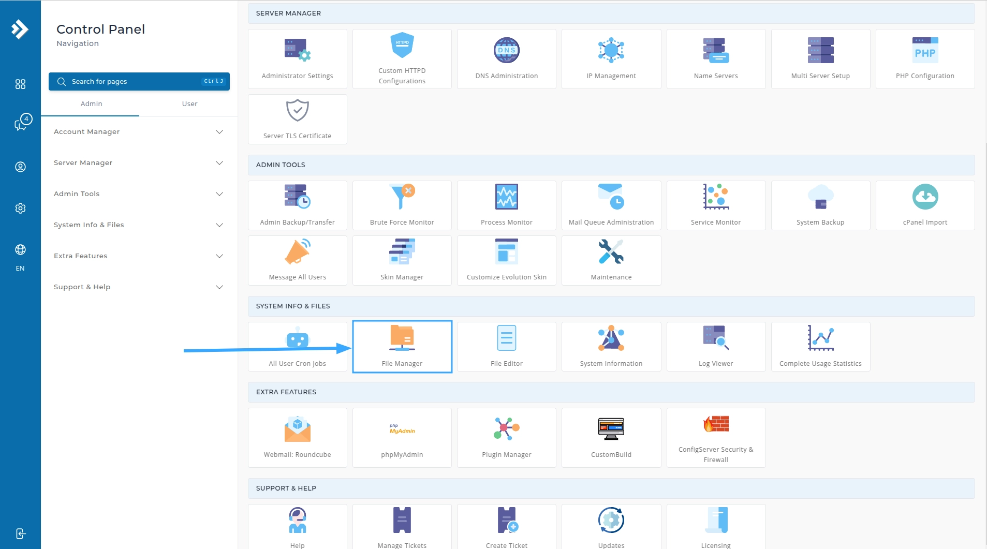Image resolution: width=987 pixels, height=549 pixels.
Task: Open Licensing tile
Action: point(716,527)
